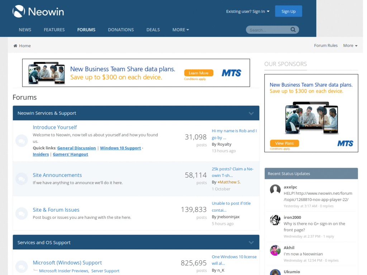Screen dimensions: 367x275
Task: Open +Matthew S. author profile
Action: tap(229, 182)
